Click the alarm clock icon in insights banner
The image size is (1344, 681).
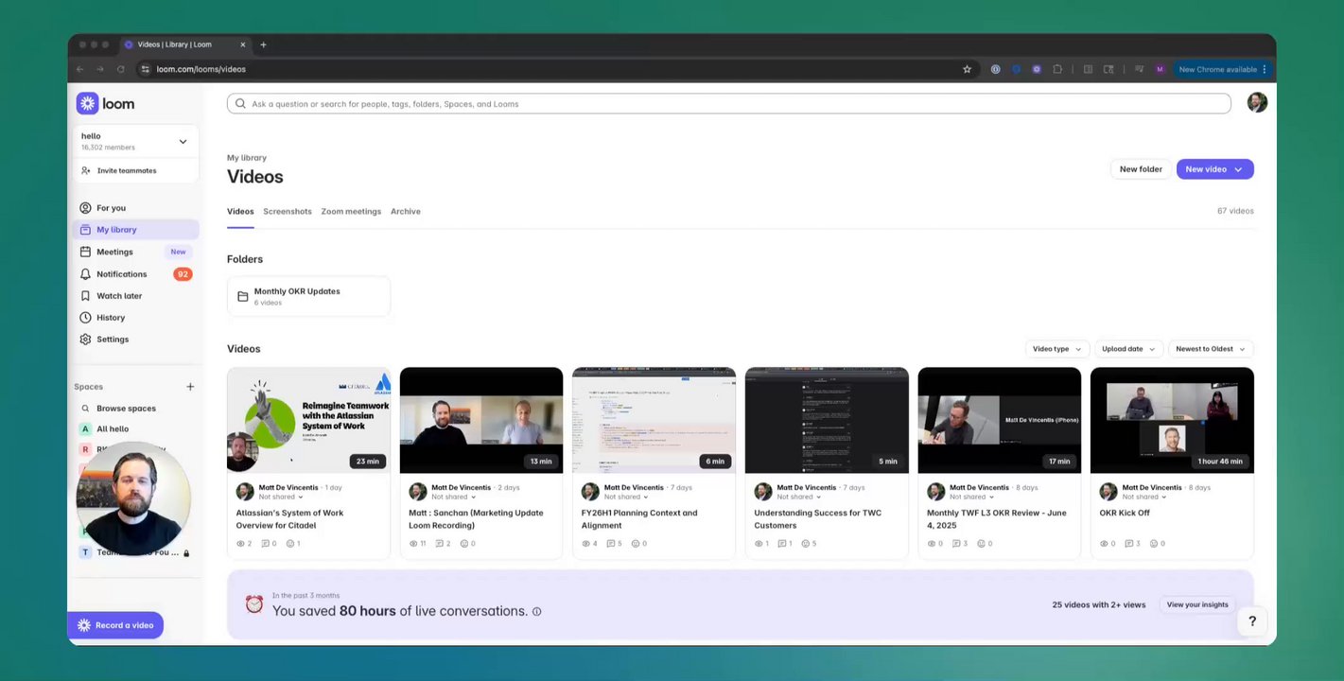(254, 604)
